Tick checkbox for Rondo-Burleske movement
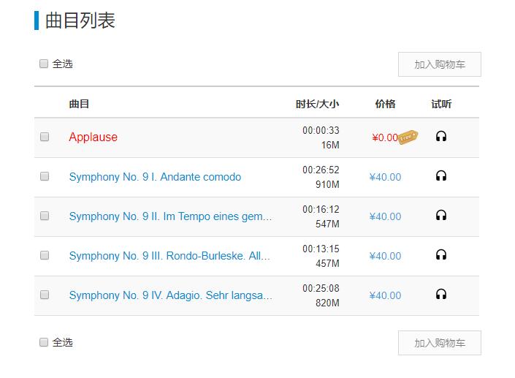 (45, 255)
